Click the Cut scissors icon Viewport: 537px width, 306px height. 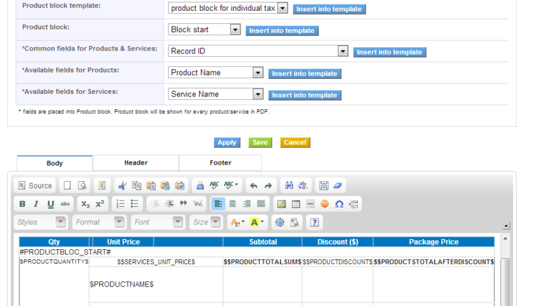(x=122, y=185)
